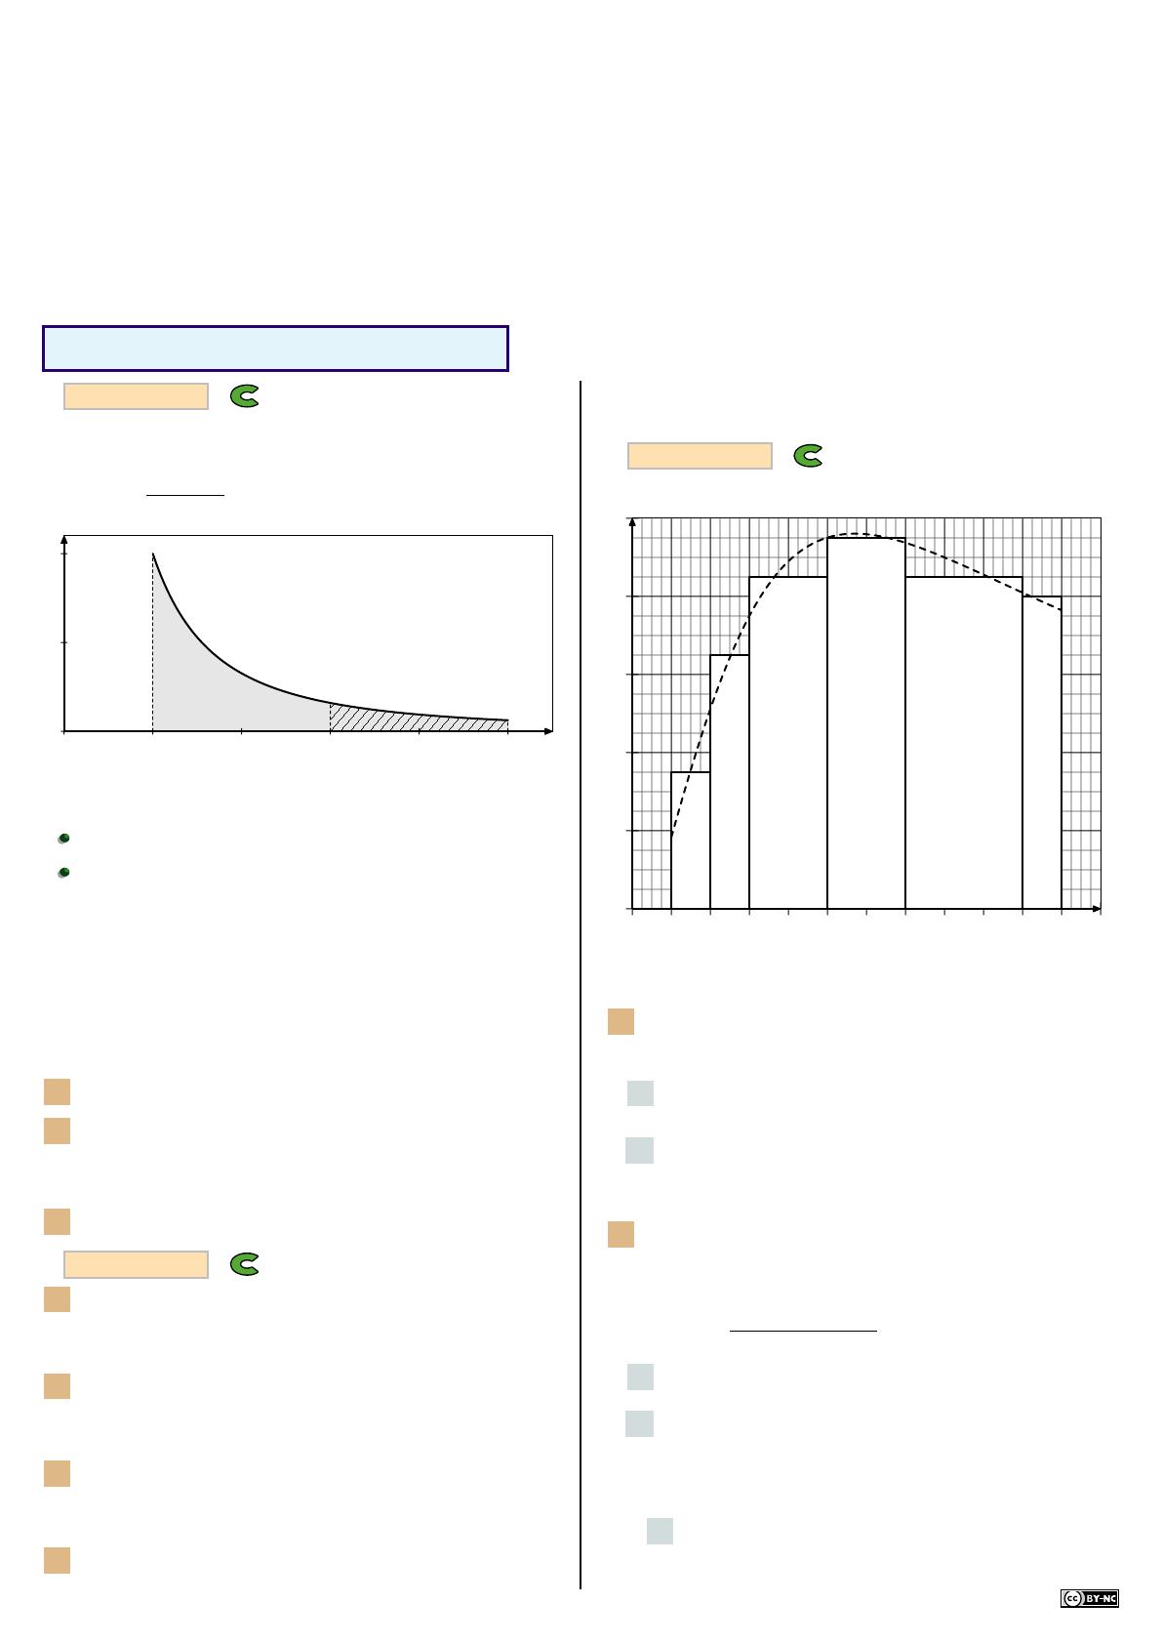Image resolution: width=1162 pixels, height=1644 pixels.
Task: Click the dashed curve peak over the histogram
Action: pos(856,534)
